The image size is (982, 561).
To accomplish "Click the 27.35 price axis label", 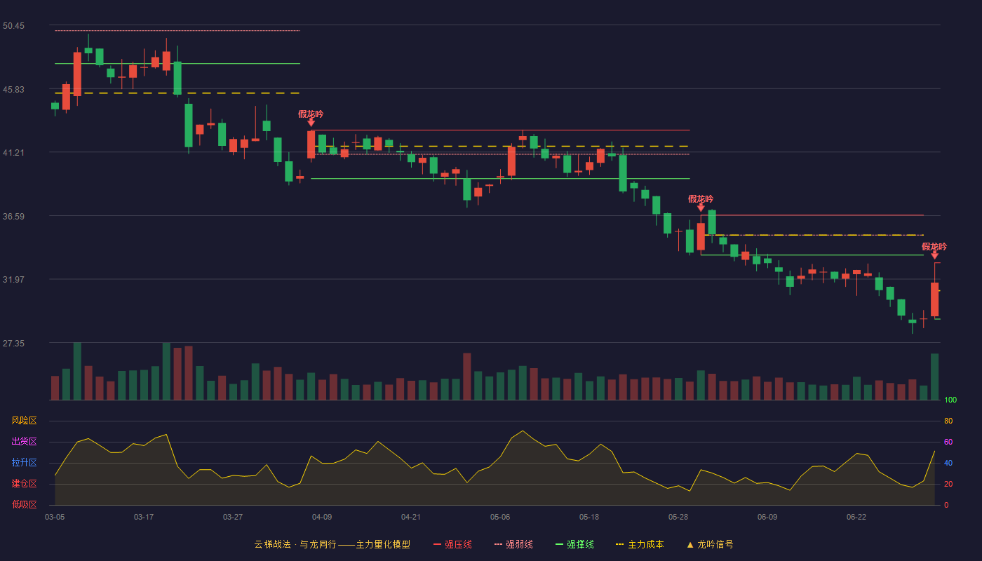I will pos(13,344).
